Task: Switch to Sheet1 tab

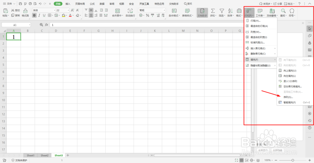Action: click(30, 155)
